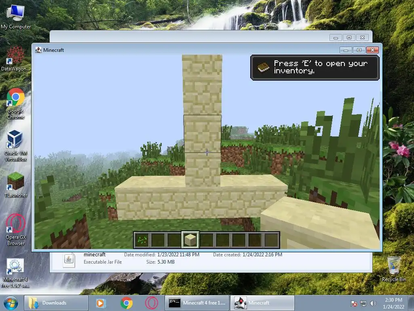Open the network tray icon

click(x=363, y=303)
